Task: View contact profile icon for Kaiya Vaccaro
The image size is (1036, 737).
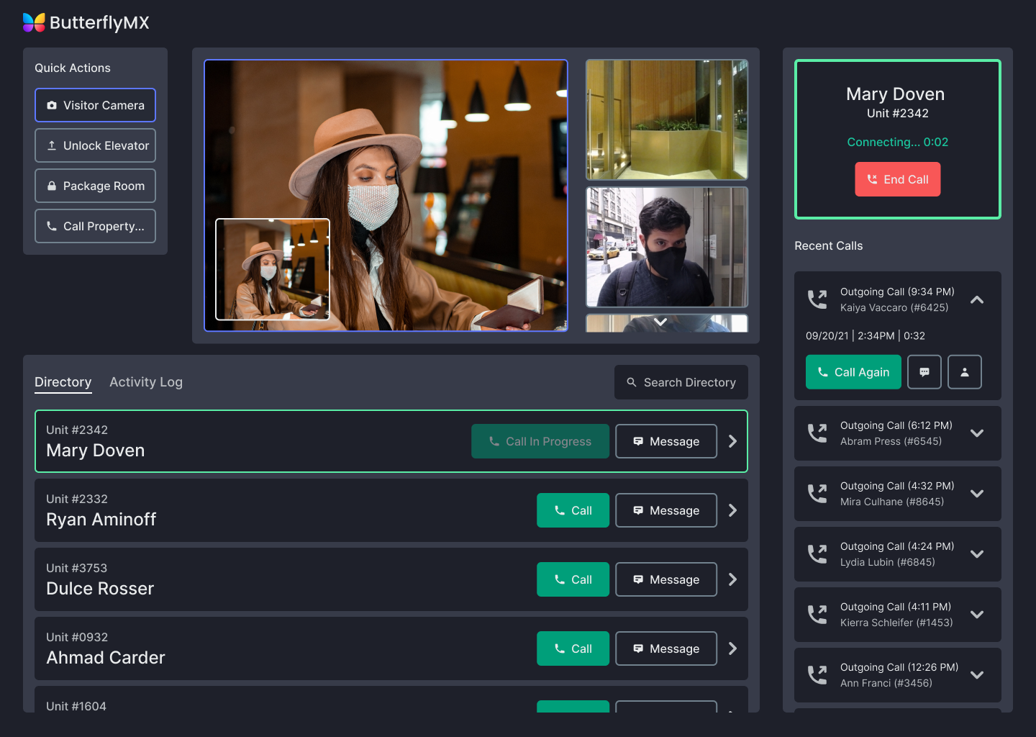Action: (x=964, y=372)
